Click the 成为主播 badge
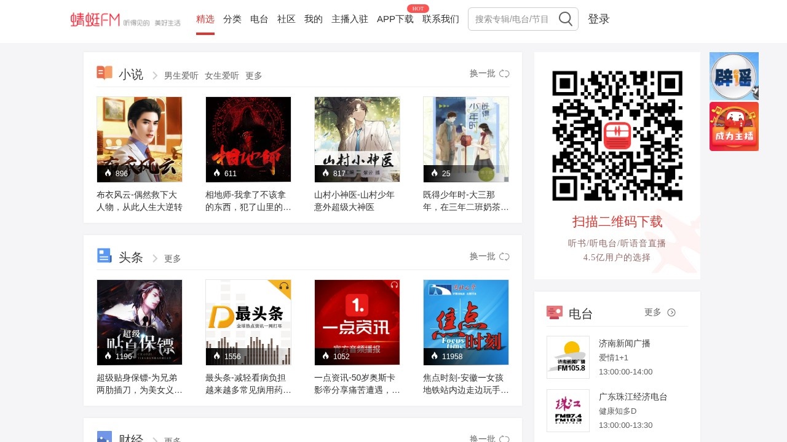This screenshot has height=442, width=787. coord(734,126)
